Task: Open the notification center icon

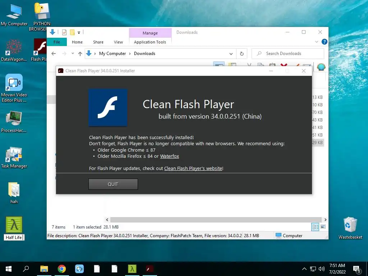Action: 356,269
